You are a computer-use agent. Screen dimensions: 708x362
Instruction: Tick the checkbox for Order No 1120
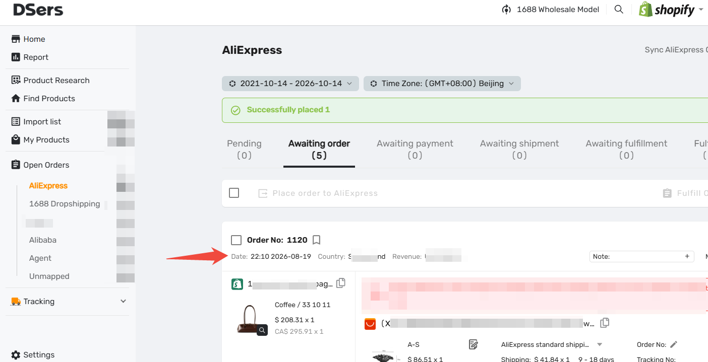(x=236, y=240)
